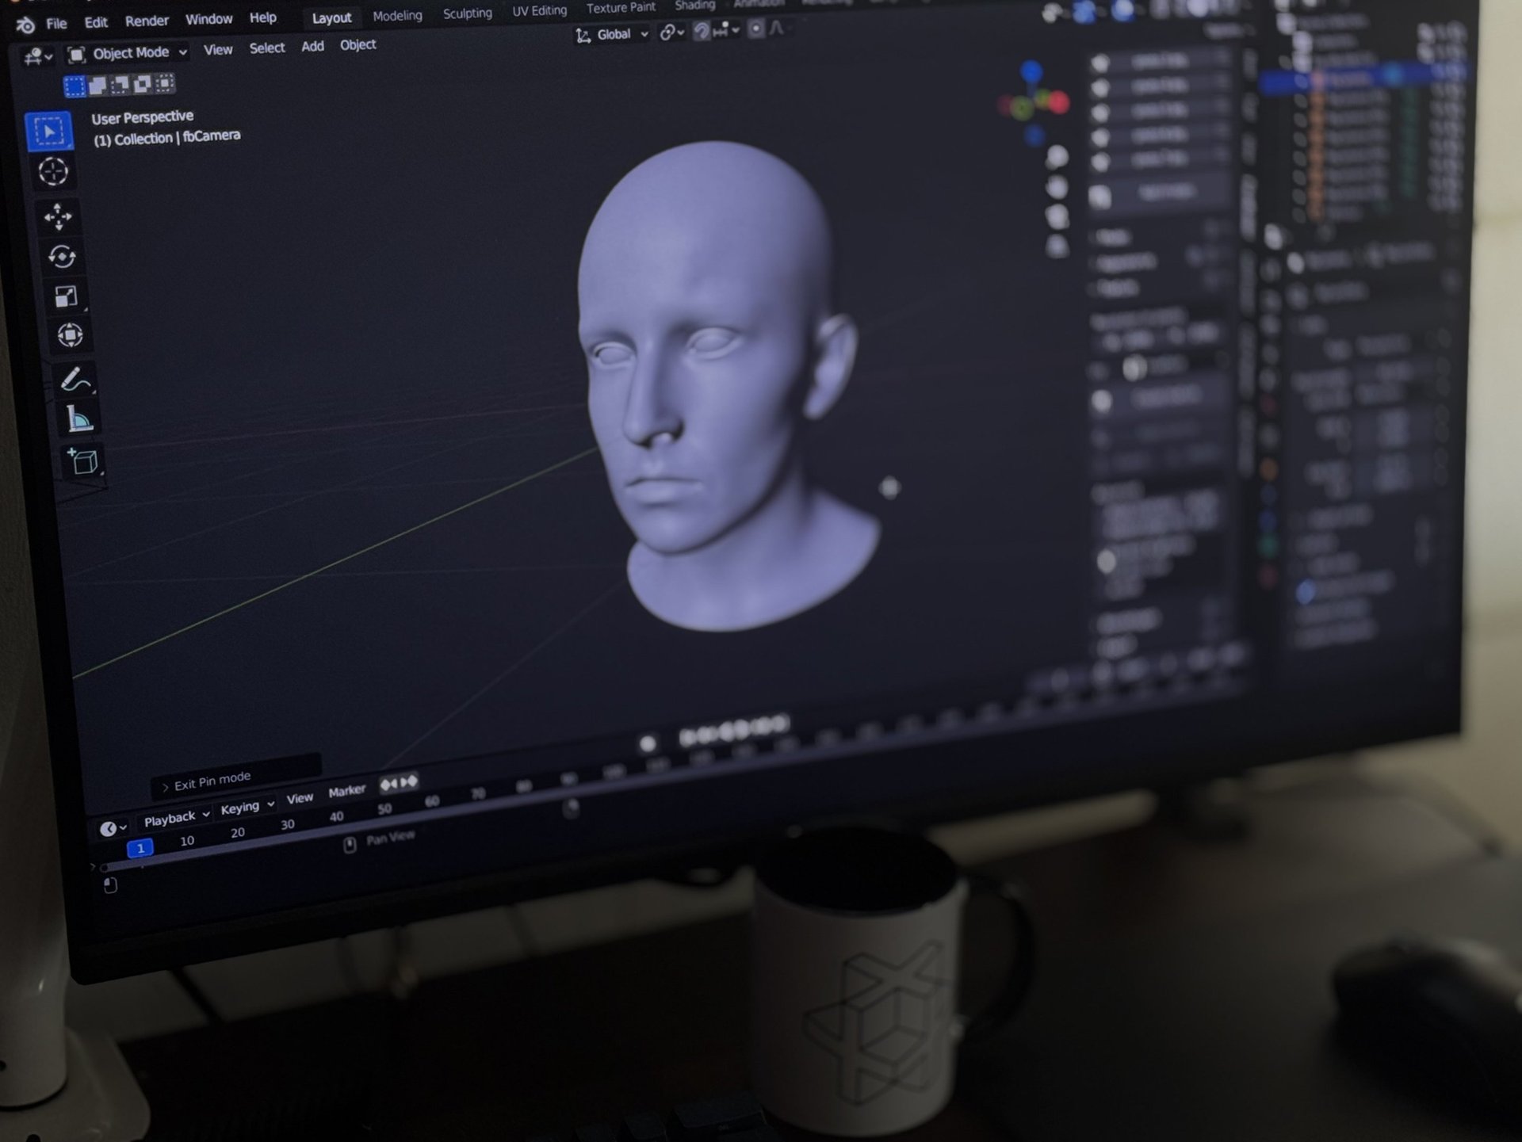This screenshot has width=1522, height=1142.
Task: Select the Cursor tool in toolbar
Action: tap(53, 171)
